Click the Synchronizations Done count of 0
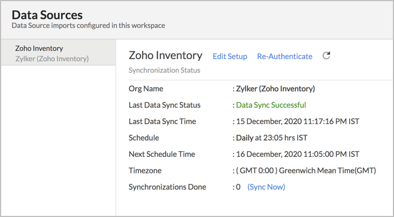Viewport: 394px width, 217px height. click(x=238, y=187)
